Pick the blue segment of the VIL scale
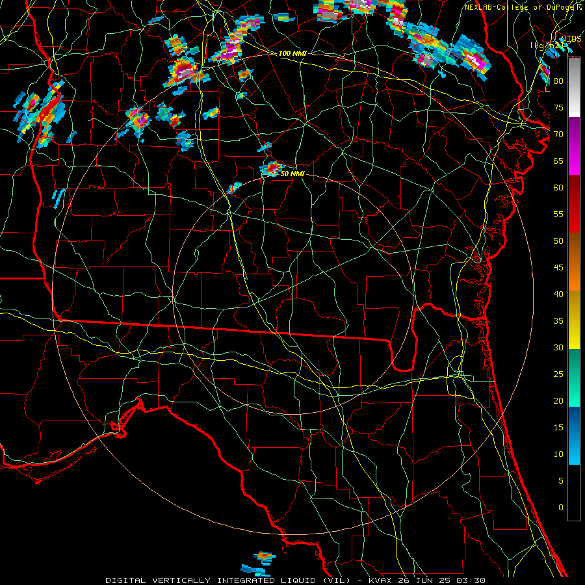This screenshot has height=585, width=585. (574, 435)
